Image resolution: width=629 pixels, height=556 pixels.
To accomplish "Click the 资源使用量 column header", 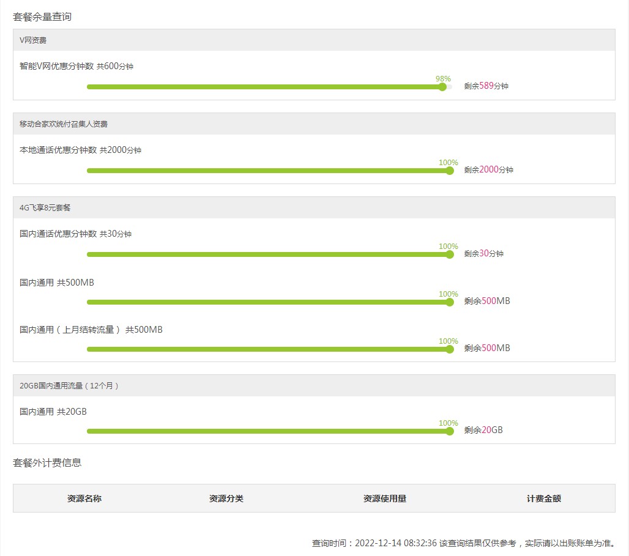I will pyautogui.click(x=385, y=499).
